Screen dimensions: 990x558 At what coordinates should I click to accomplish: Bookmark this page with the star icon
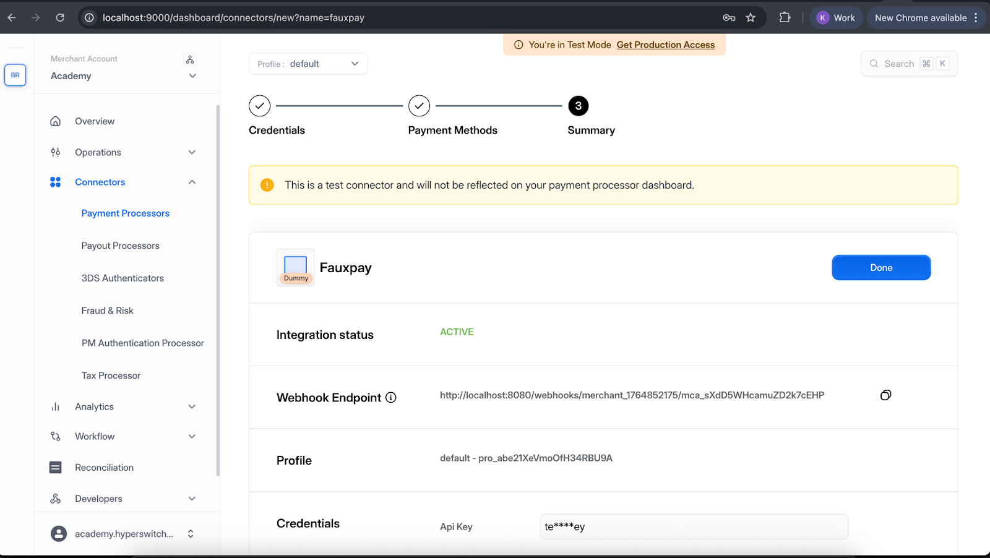(x=751, y=17)
